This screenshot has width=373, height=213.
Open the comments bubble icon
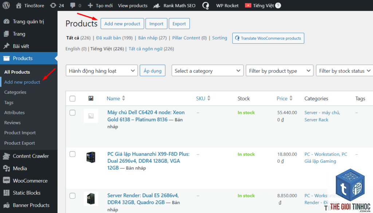point(73,5)
